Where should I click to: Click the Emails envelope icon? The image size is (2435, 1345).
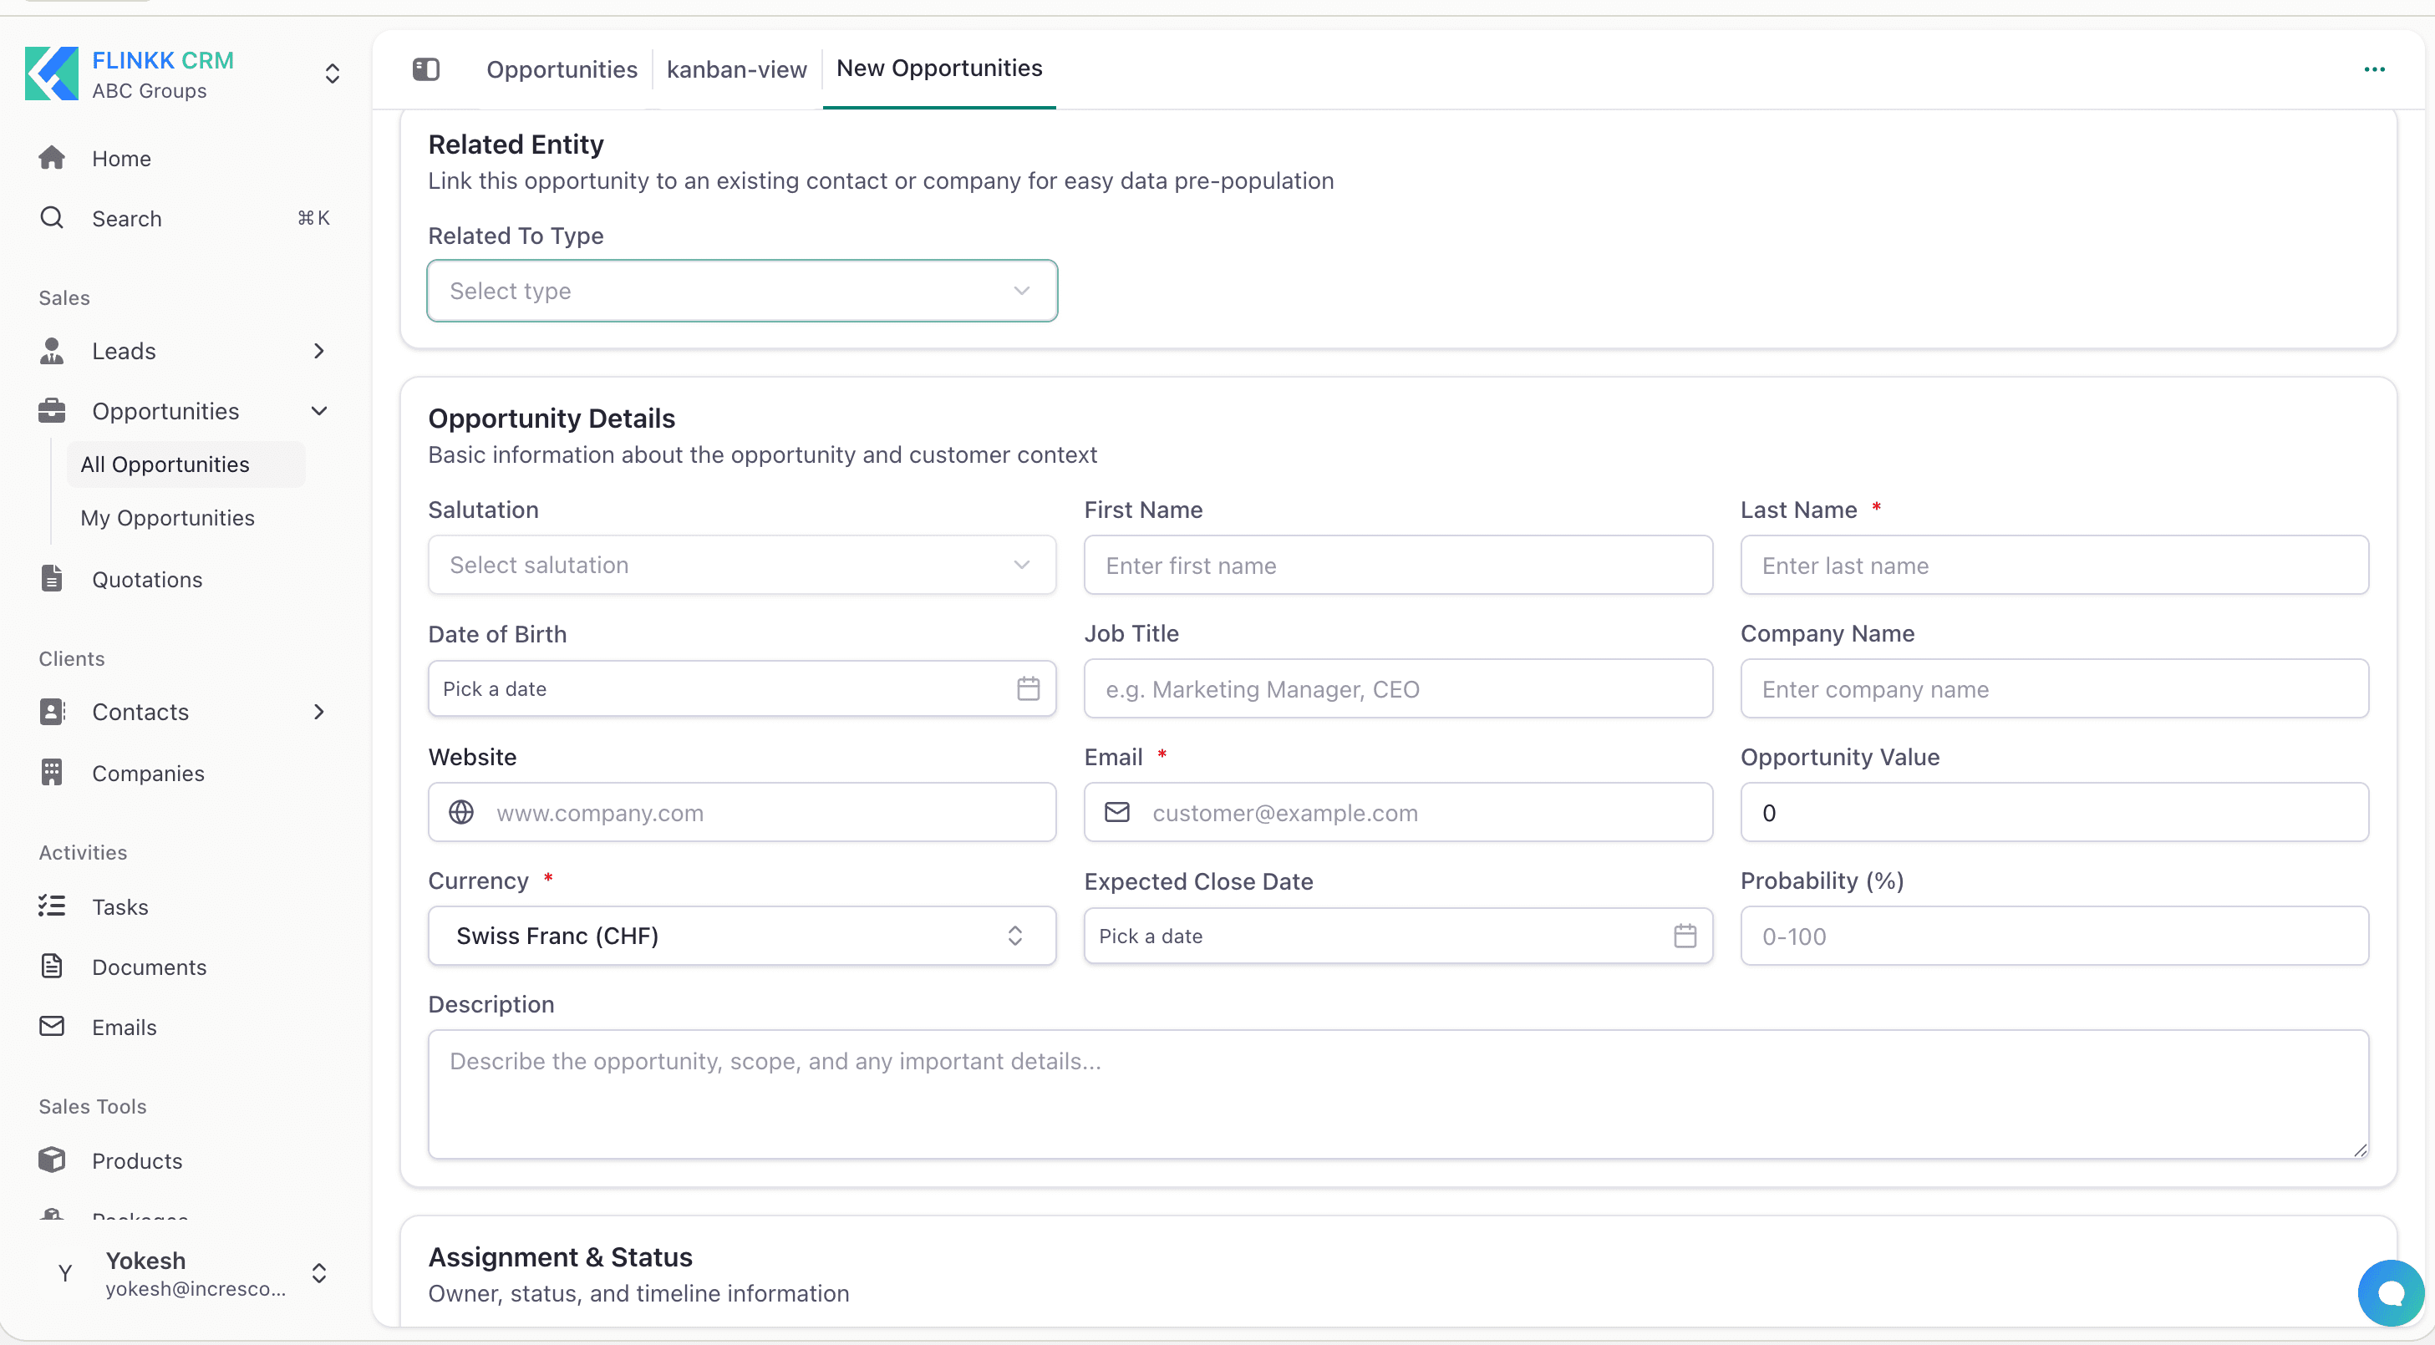click(52, 1027)
